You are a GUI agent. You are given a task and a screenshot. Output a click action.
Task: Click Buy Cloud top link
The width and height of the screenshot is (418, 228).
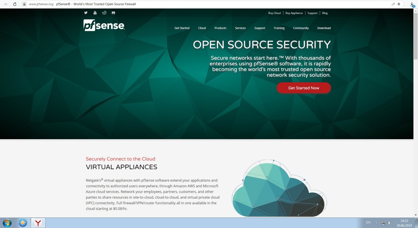(x=274, y=13)
